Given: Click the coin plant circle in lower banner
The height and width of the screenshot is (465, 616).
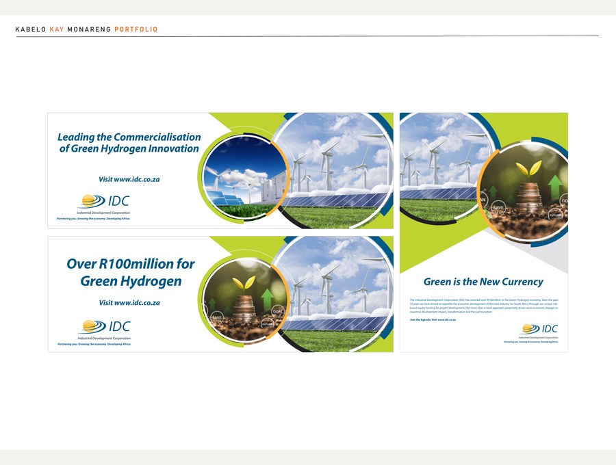Looking at the screenshot, I should pyautogui.click(x=245, y=302).
